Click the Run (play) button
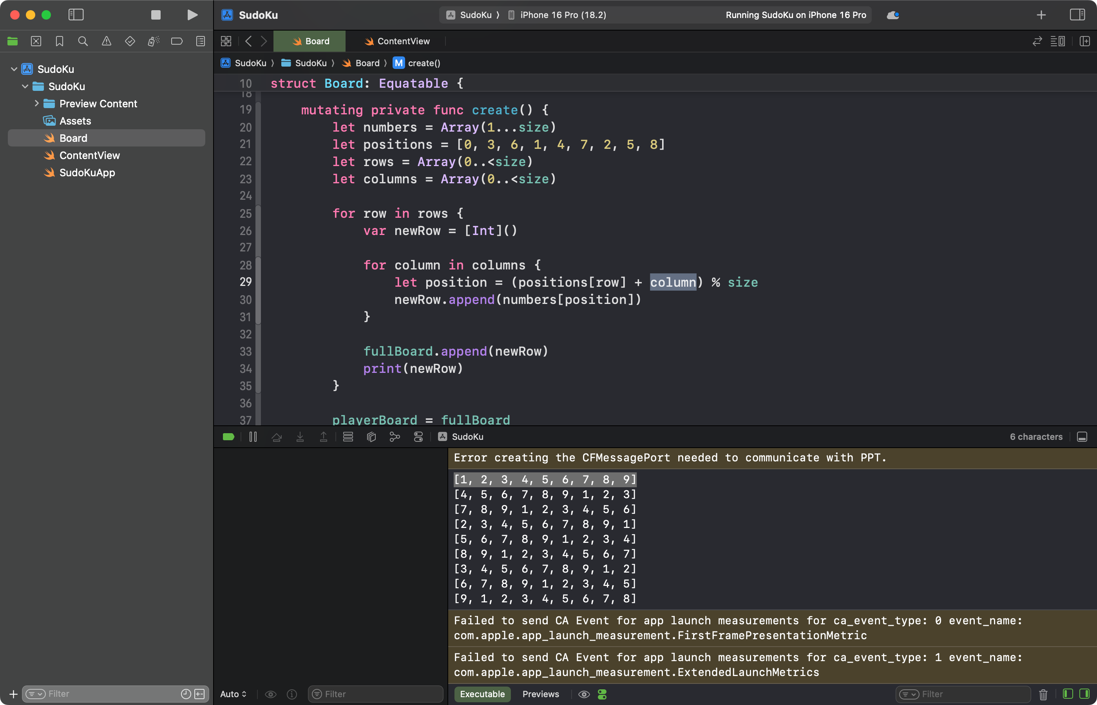 pos(192,15)
